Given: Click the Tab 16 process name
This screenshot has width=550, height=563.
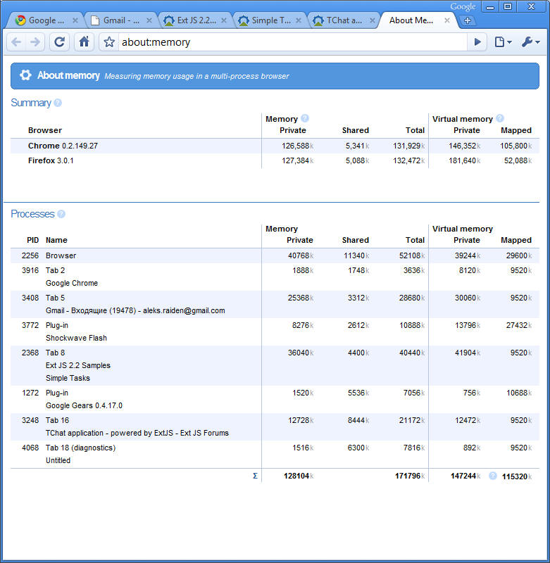Looking at the screenshot, I should coord(57,420).
